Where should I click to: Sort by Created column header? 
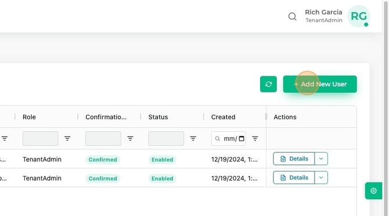point(224,117)
